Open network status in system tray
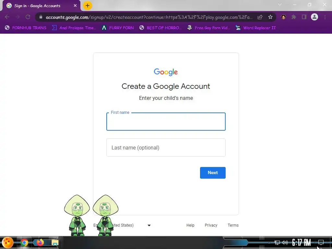Image resolution: width=332 pixels, height=249 pixels. (277, 243)
